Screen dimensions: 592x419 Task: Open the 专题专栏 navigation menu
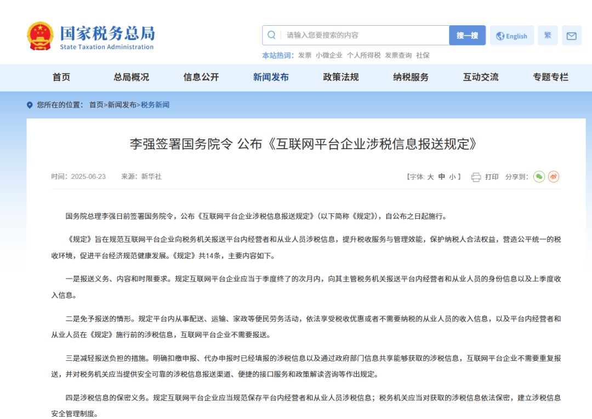pyautogui.click(x=550, y=77)
